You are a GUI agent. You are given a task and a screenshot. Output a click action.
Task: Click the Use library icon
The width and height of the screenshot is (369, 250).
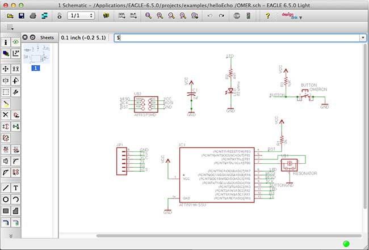(x=106, y=16)
